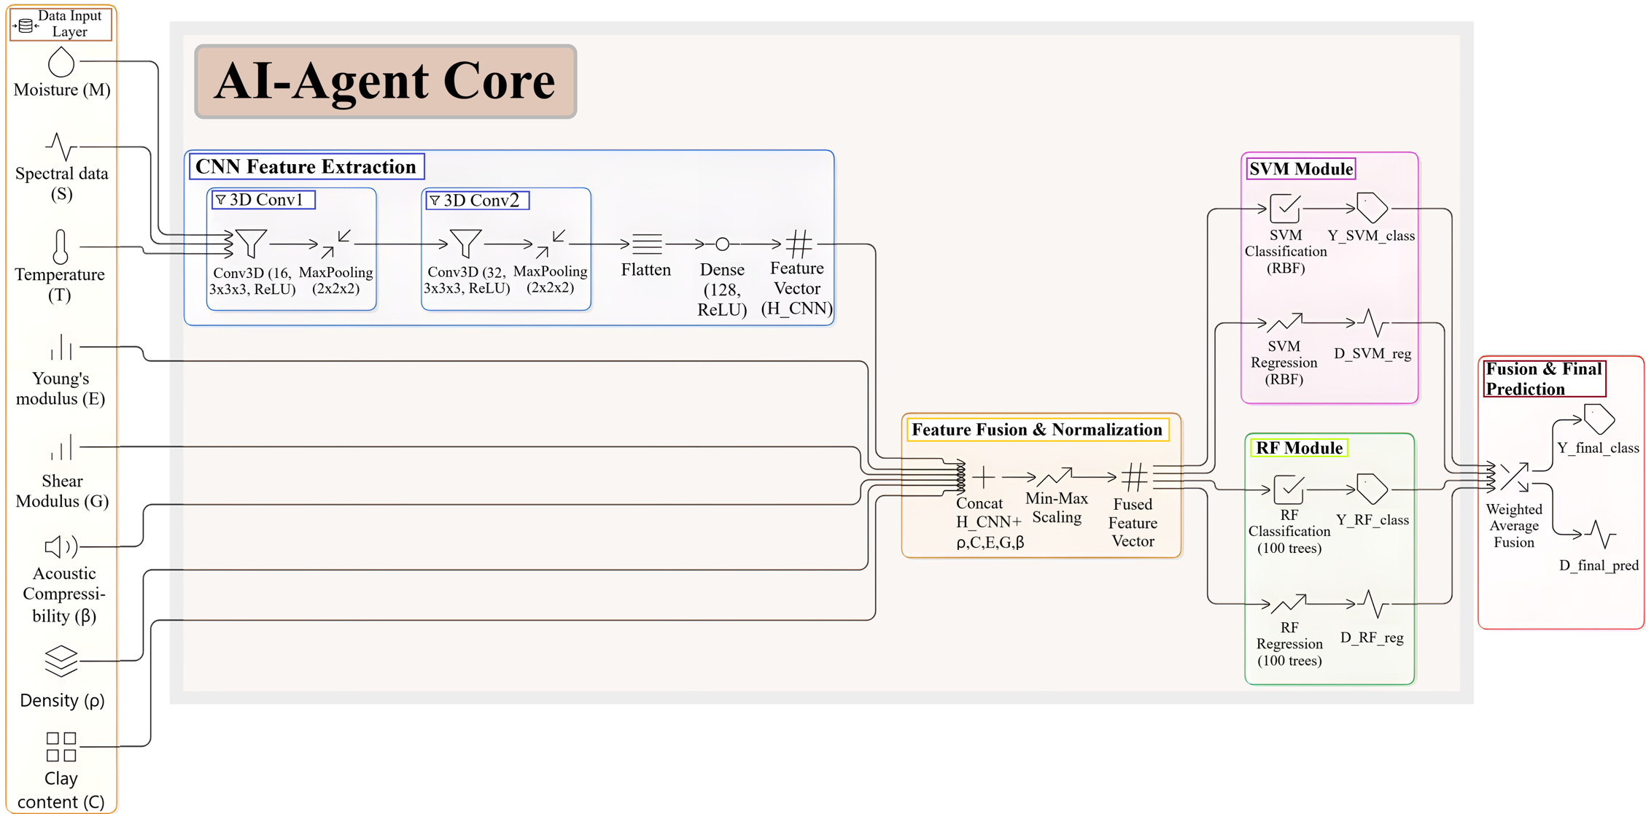
Task: Select the 'SVM Module' header label
Action: [x=1301, y=169]
